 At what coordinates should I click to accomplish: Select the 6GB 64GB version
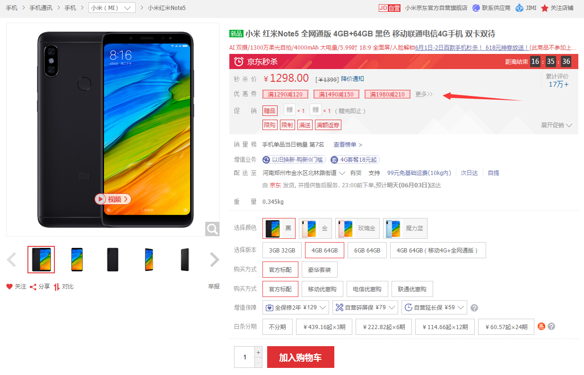coord(367,250)
